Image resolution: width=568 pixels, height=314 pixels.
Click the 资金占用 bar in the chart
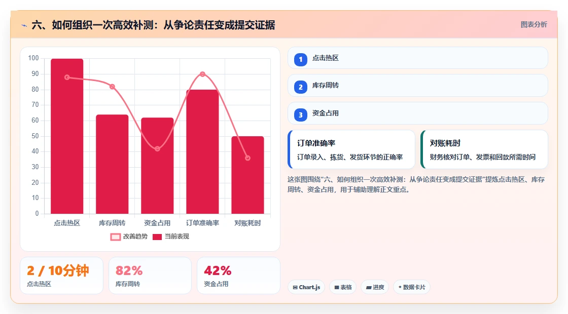pos(157,166)
